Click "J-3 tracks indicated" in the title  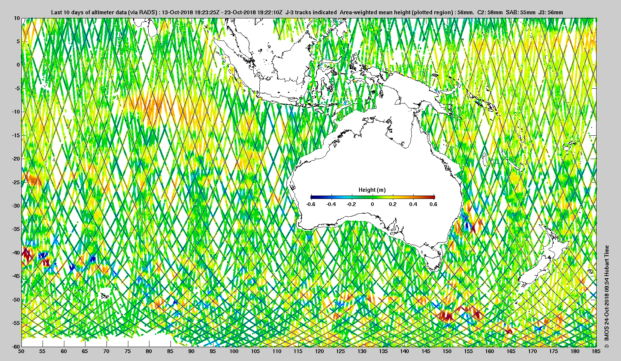[311, 12]
